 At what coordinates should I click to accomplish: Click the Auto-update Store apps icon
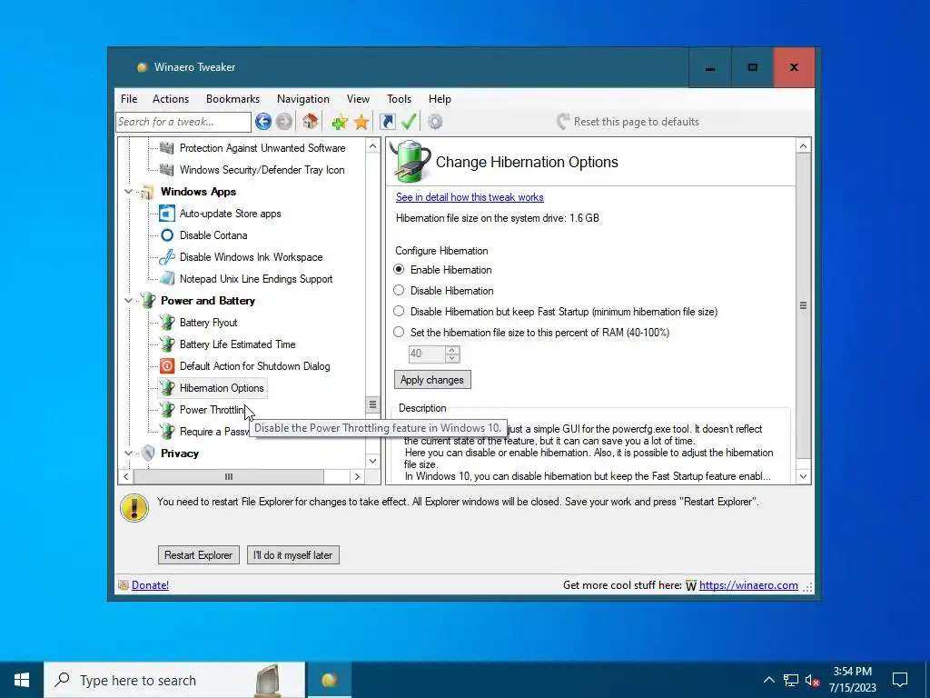pyautogui.click(x=167, y=214)
